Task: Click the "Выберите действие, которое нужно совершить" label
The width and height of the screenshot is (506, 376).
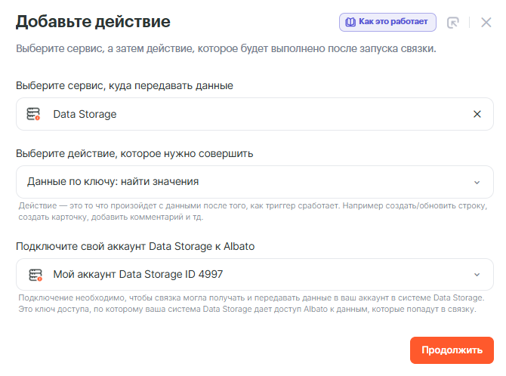Action: click(134, 153)
